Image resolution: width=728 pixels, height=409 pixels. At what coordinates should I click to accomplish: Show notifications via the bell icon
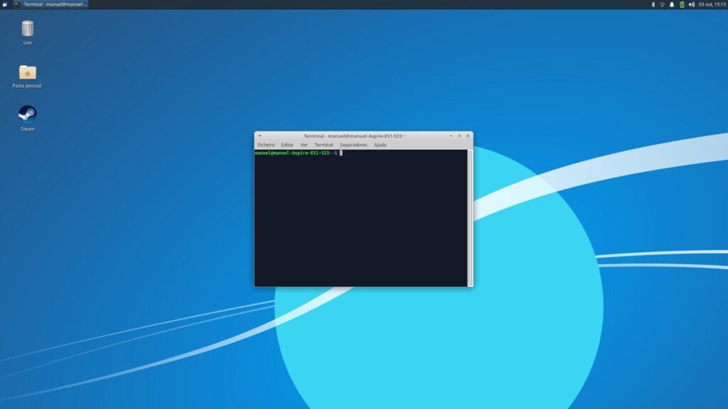672,4
